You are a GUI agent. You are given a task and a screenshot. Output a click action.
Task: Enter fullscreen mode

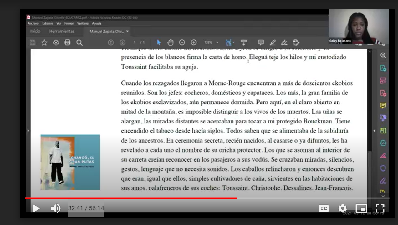click(x=380, y=208)
